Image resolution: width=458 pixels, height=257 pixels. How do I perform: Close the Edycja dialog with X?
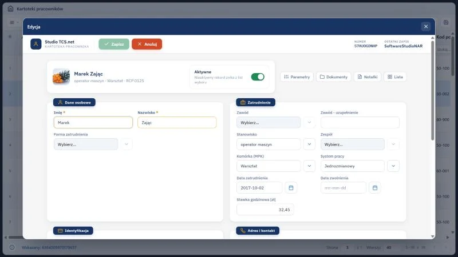coord(426,26)
